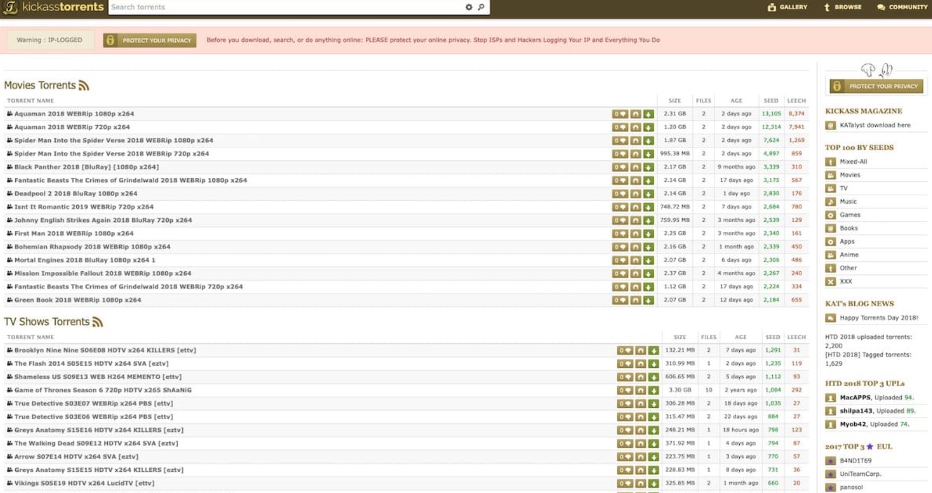932x493 pixels.
Task: Click comments icon on Mortal Engines row
Action: [620, 260]
